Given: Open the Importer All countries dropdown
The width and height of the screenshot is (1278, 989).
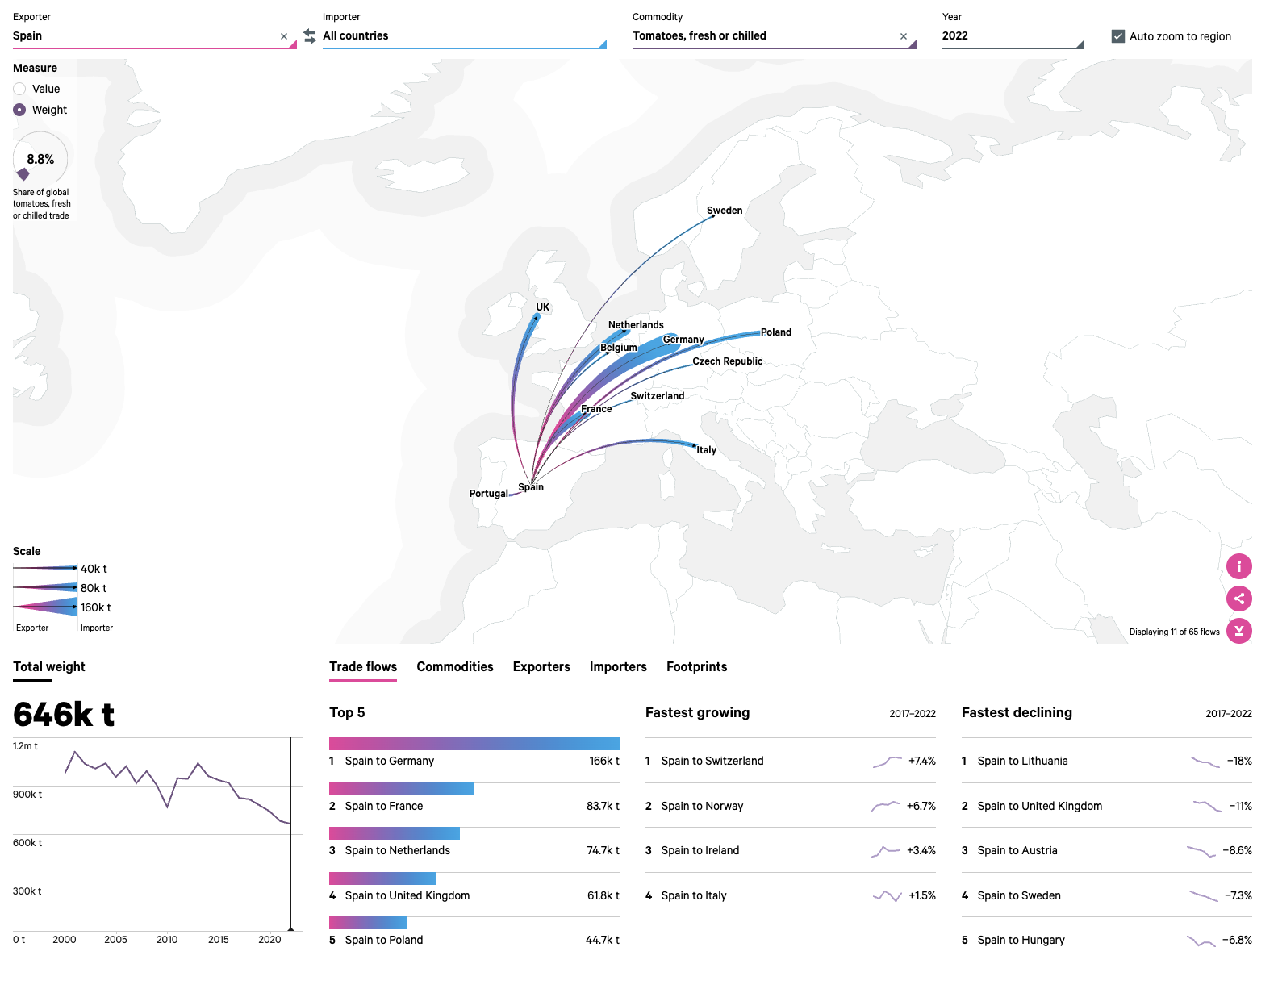Looking at the screenshot, I should click(x=463, y=36).
